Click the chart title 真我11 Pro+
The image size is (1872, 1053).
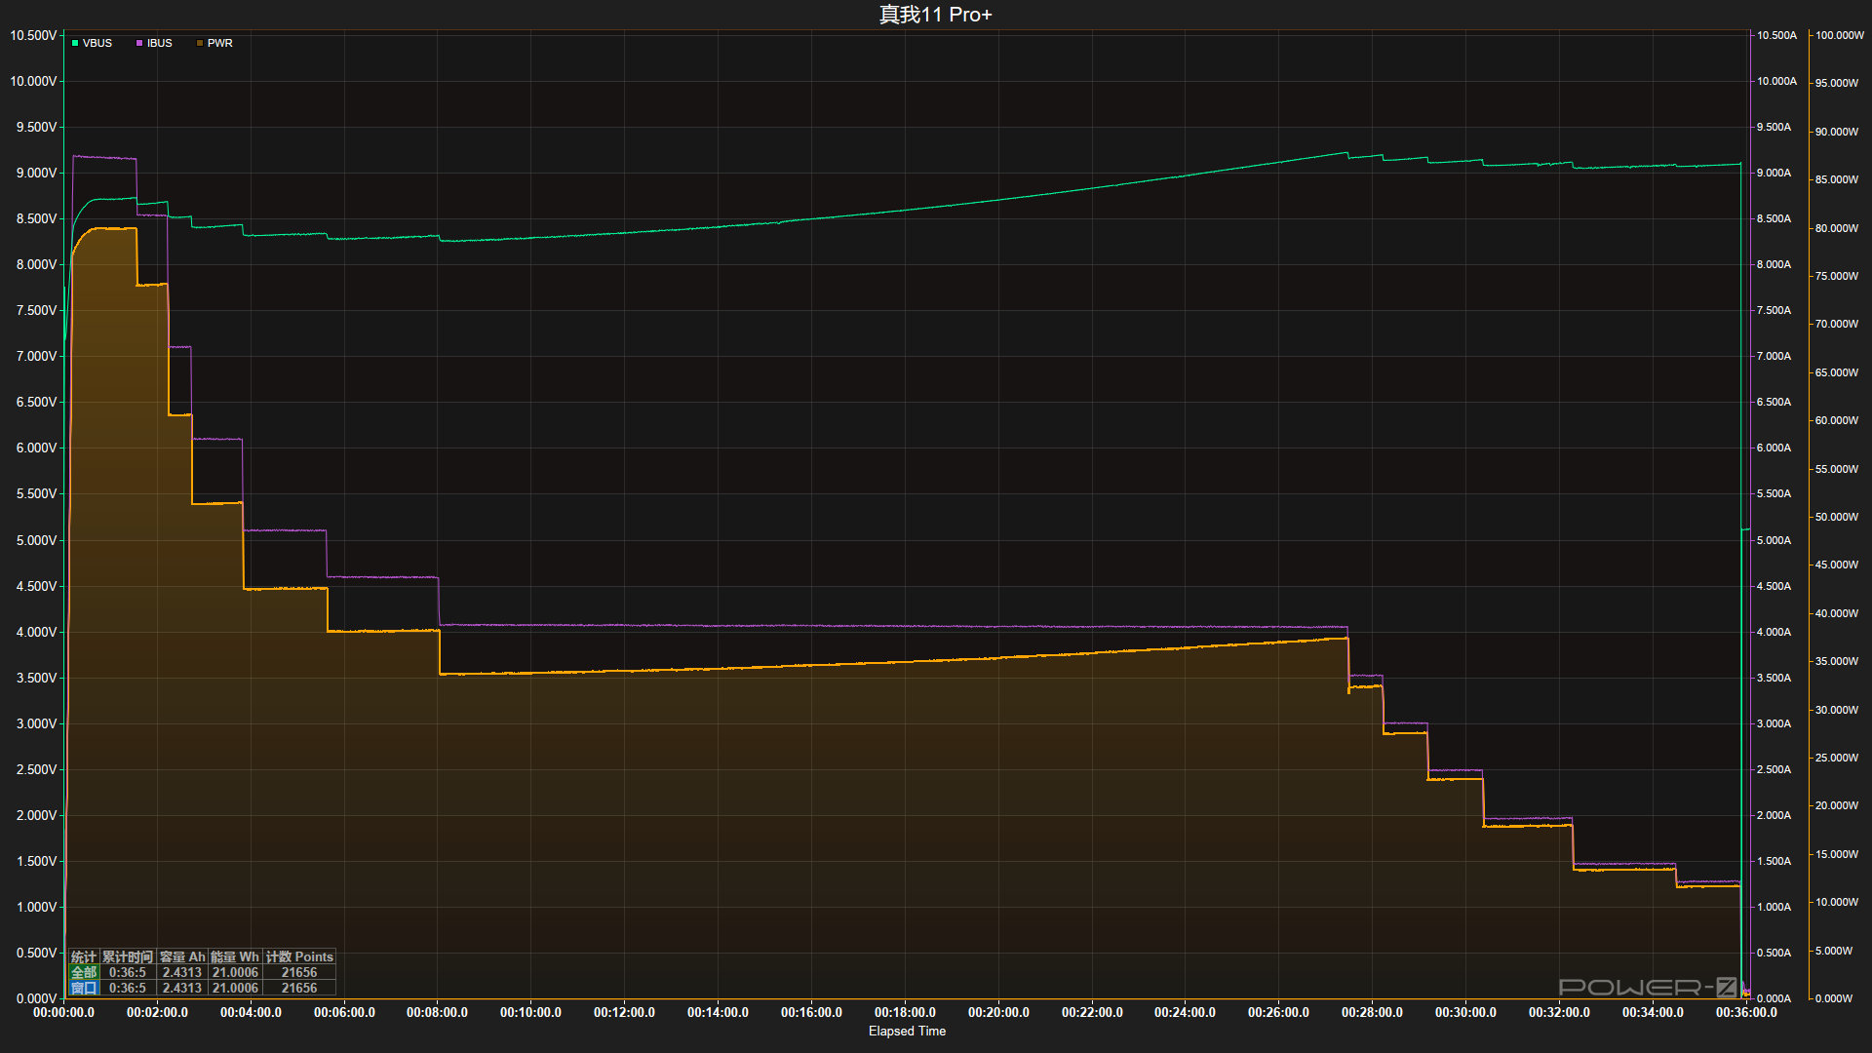point(935,15)
